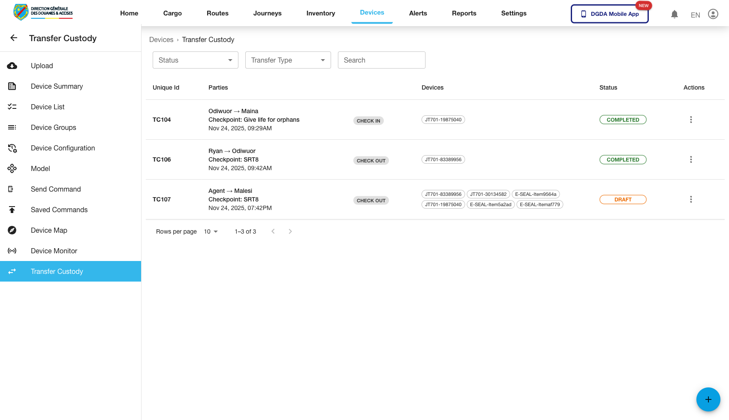
Task: Select the Upload icon in the sidebar
Action: 12,66
